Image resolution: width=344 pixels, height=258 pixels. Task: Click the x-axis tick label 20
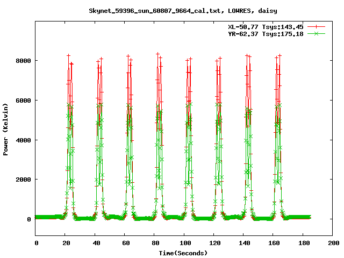click(66, 243)
